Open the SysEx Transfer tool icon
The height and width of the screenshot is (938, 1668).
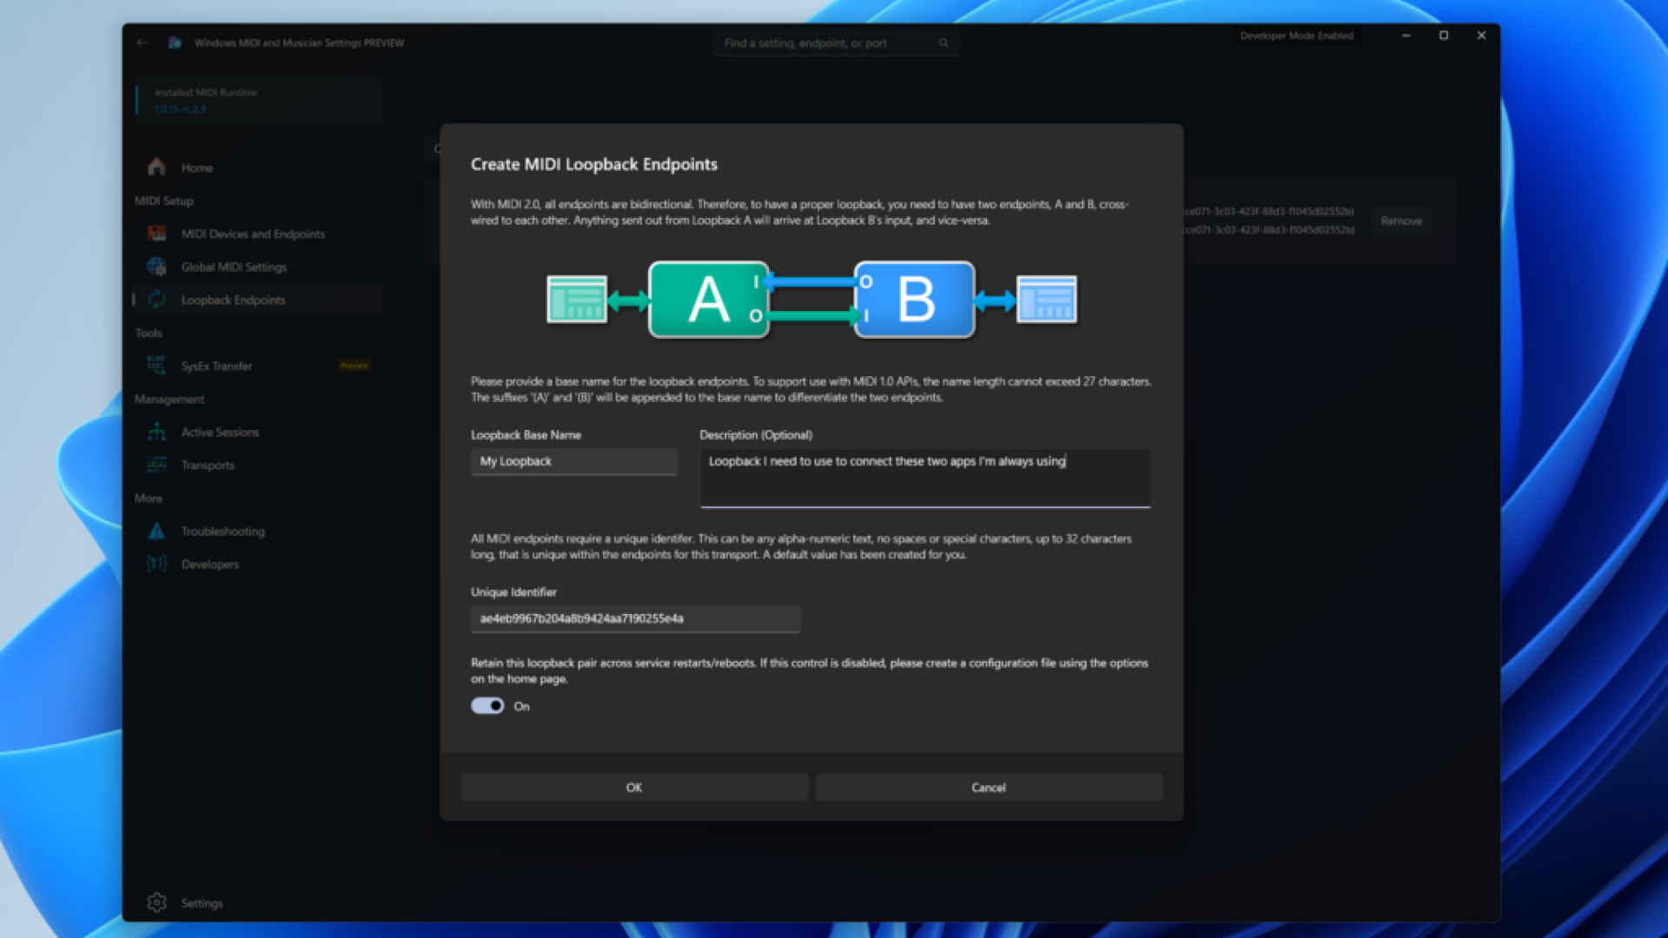pyautogui.click(x=156, y=366)
